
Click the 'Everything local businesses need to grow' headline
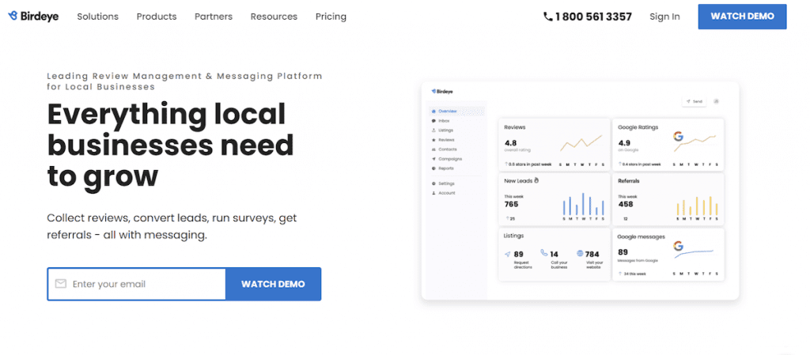(x=171, y=145)
